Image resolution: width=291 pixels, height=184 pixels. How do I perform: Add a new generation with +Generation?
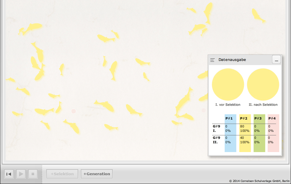[97, 174]
